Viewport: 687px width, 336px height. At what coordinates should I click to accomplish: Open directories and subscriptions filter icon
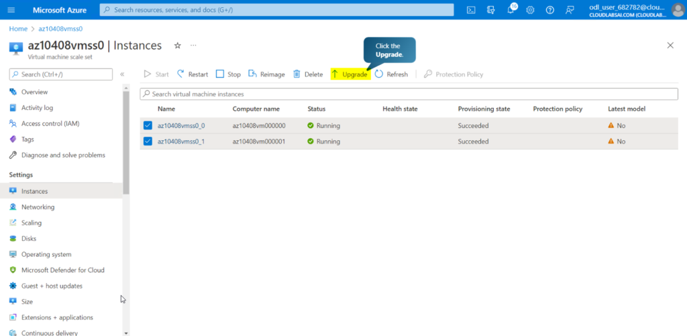click(491, 10)
